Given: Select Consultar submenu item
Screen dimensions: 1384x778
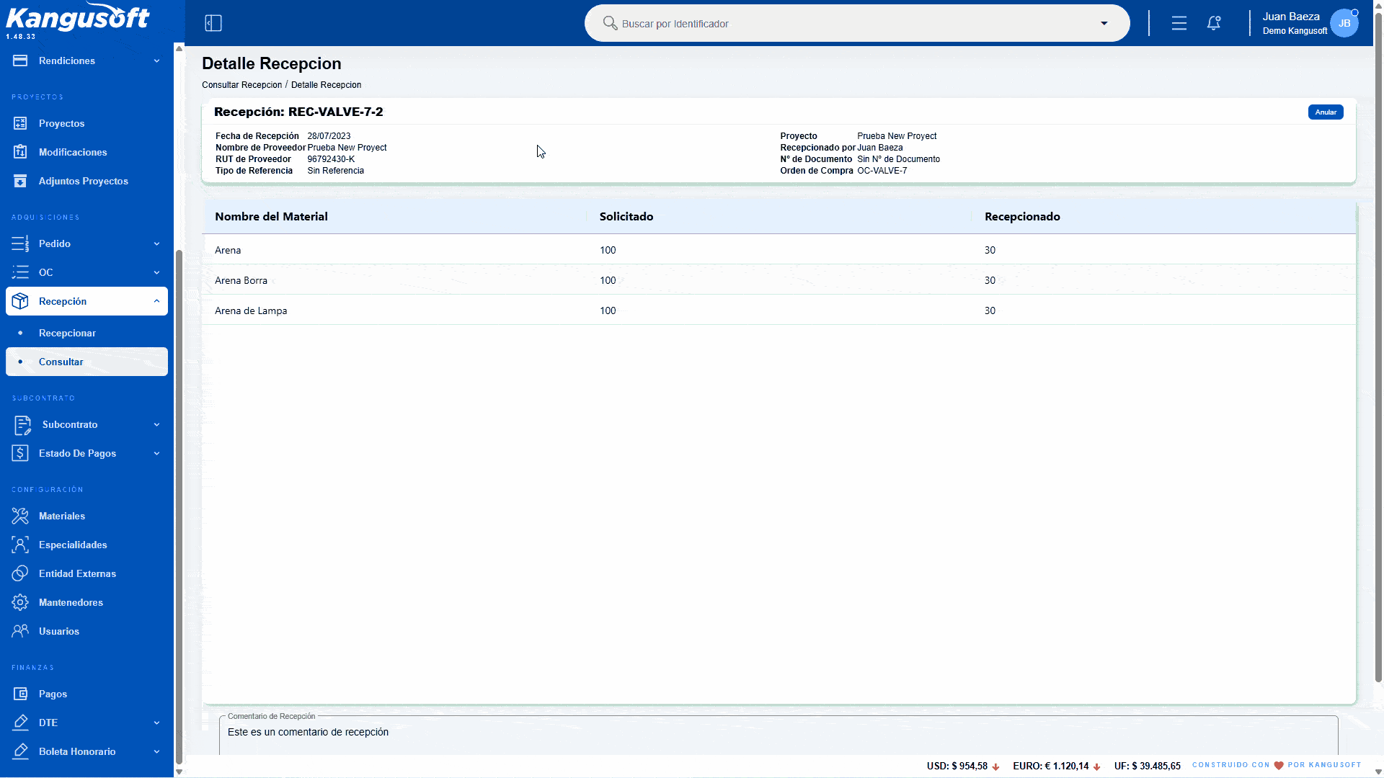Looking at the screenshot, I should click(x=86, y=362).
